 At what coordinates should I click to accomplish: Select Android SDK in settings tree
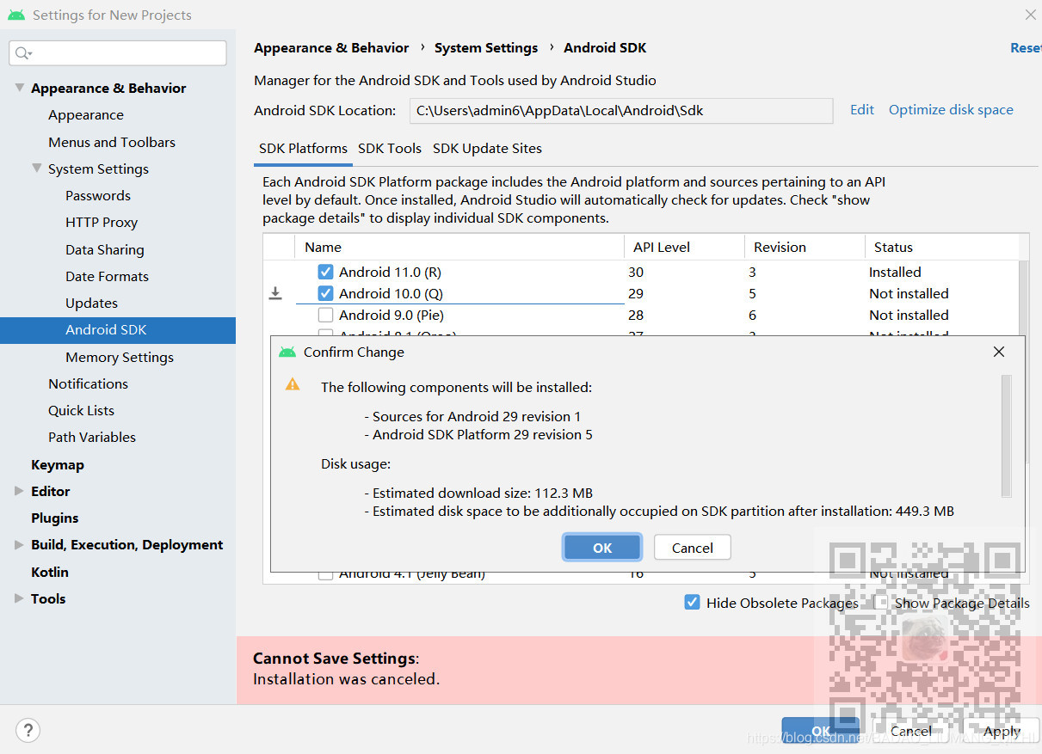pos(118,330)
